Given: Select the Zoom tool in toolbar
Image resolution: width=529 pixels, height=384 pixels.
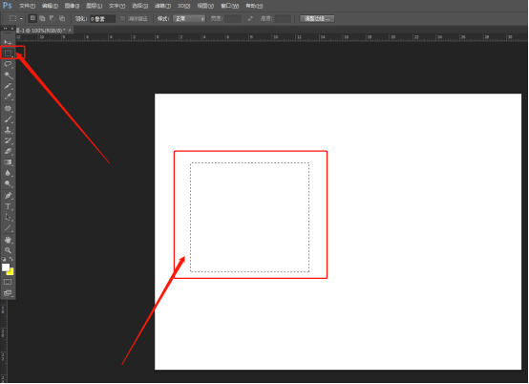Looking at the screenshot, I should (8, 250).
